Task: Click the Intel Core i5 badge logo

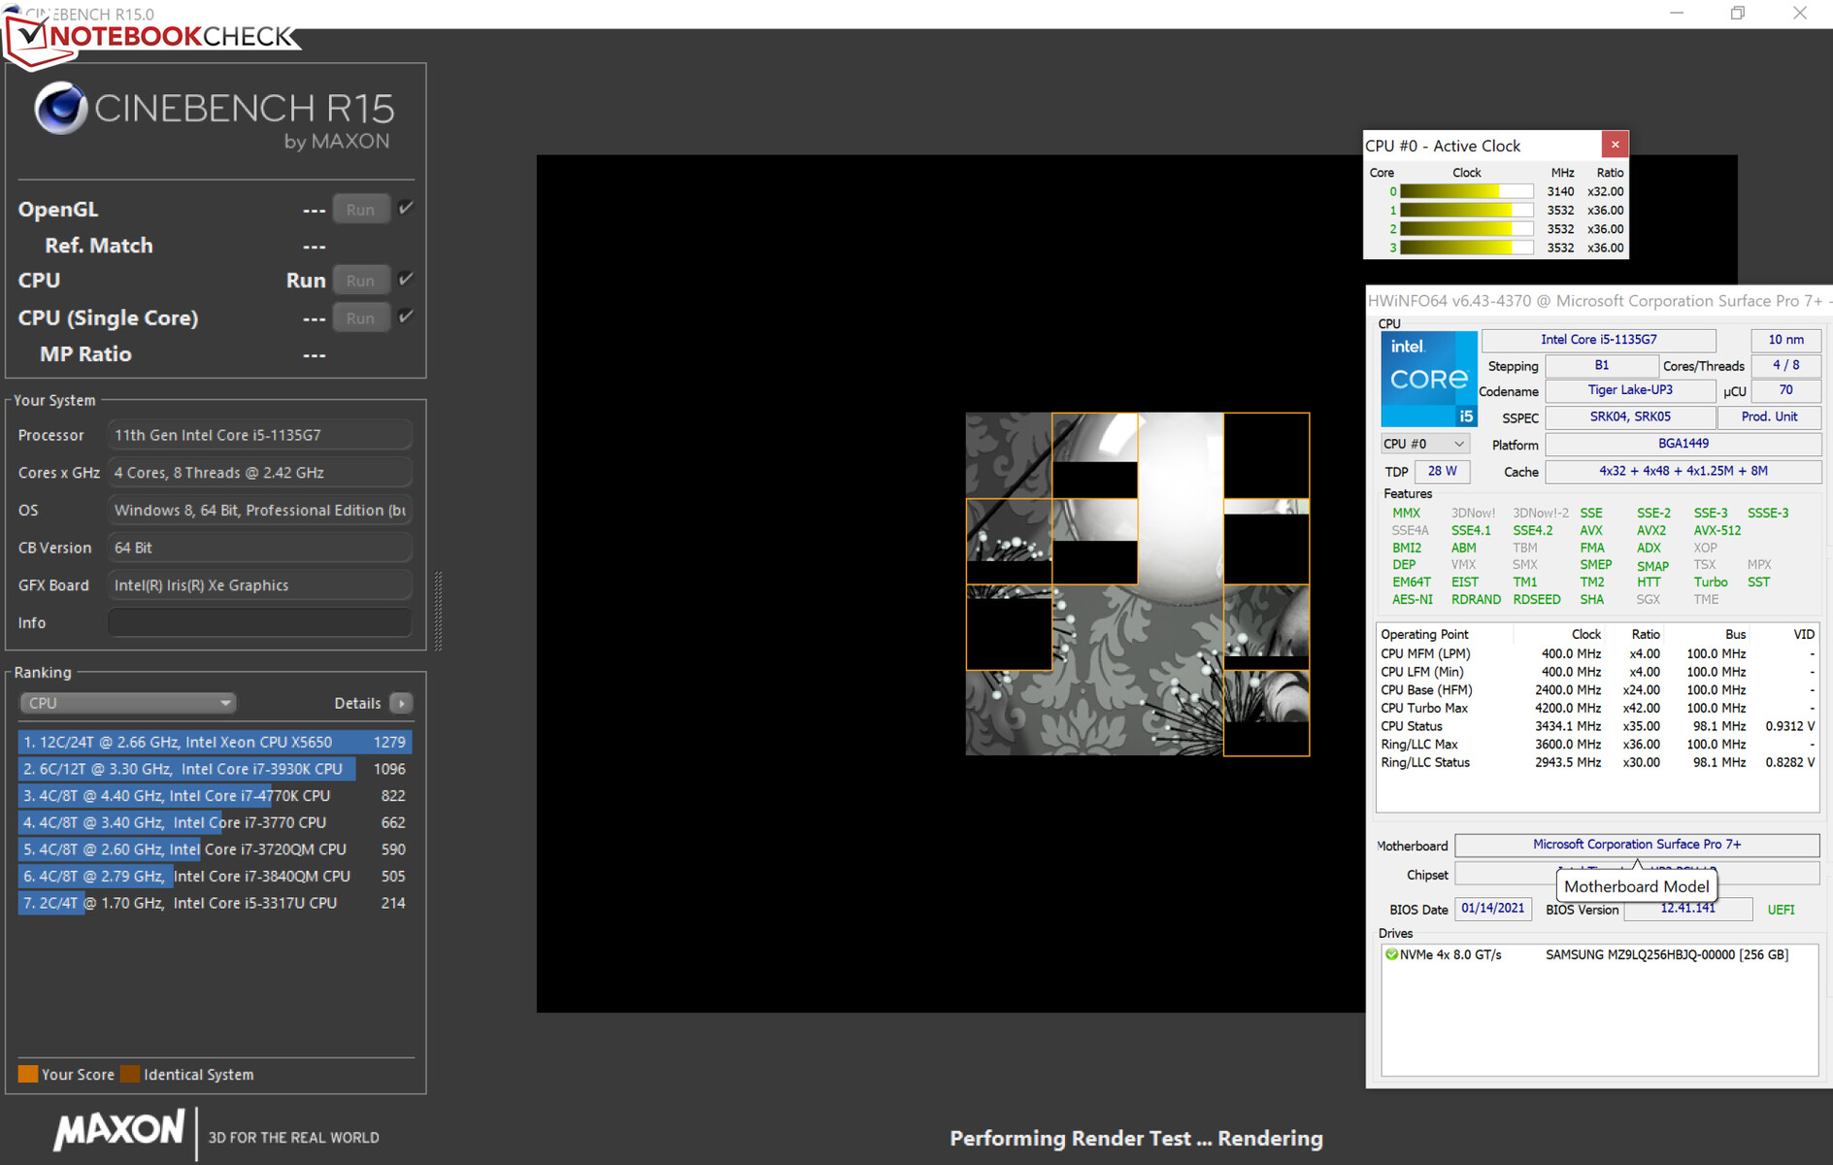Action: (x=1428, y=379)
